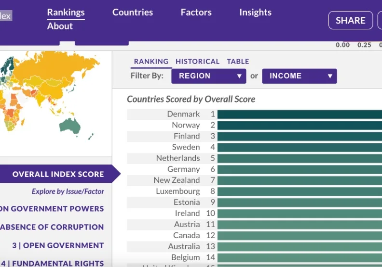
Task: Select 3 | OPEN GOVERNMENT factor
Action: pyautogui.click(x=58, y=245)
